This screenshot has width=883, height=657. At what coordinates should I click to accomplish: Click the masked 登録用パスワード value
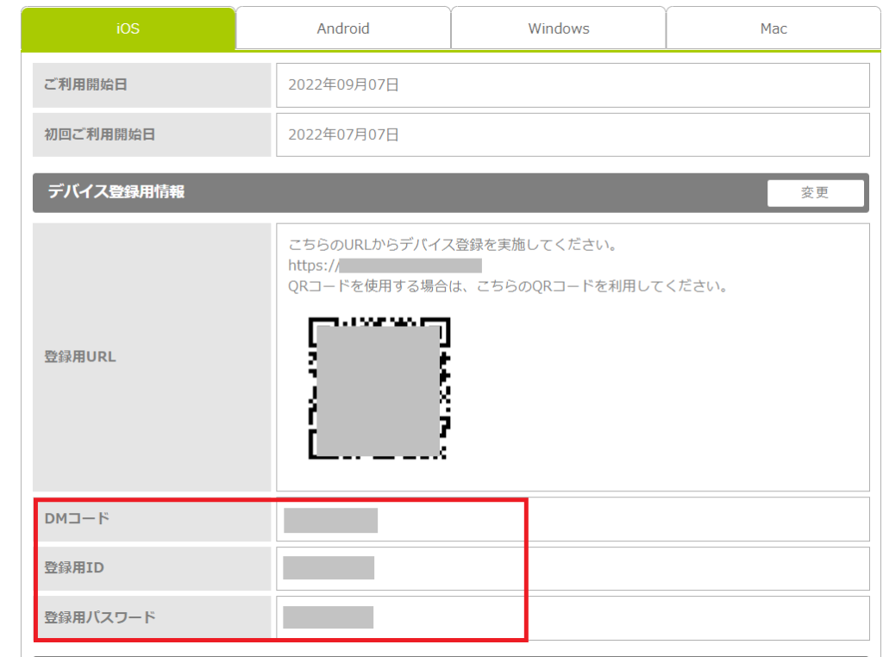(x=328, y=617)
